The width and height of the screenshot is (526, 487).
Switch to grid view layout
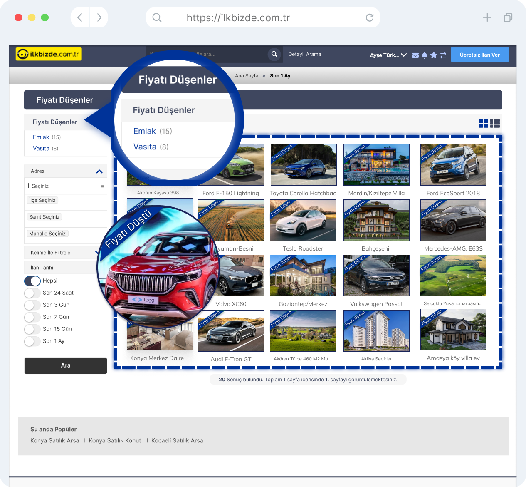tap(483, 123)
